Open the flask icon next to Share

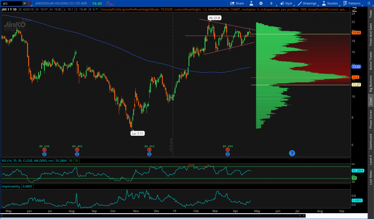(x=251, y=4)
